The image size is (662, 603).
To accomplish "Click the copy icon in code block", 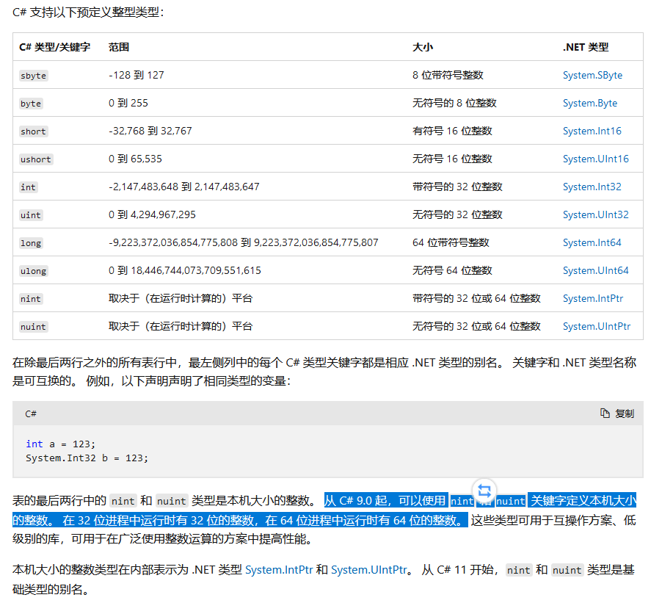I will 605,414.
